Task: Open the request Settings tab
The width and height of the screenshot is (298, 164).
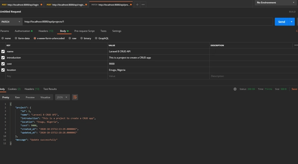Action: coord(117,31)
